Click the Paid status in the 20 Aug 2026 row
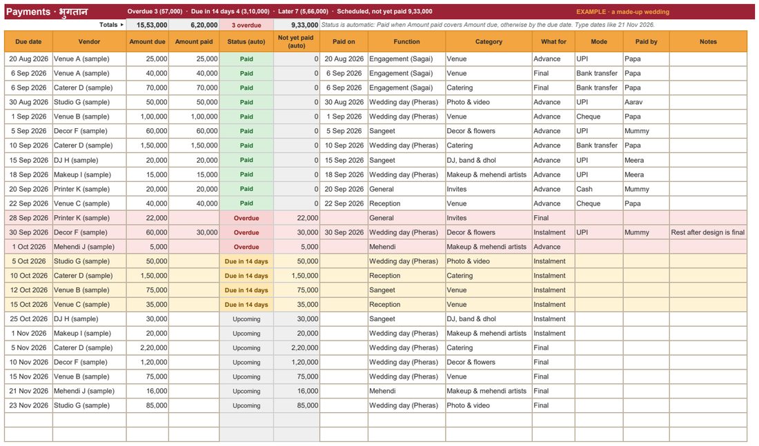The image size is (759, 446). click(246, 59)
